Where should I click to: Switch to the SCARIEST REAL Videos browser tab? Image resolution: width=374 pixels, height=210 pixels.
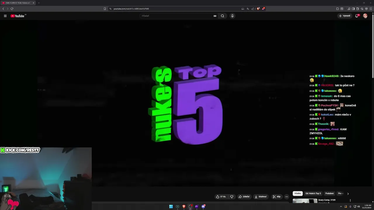pos(18,3)
